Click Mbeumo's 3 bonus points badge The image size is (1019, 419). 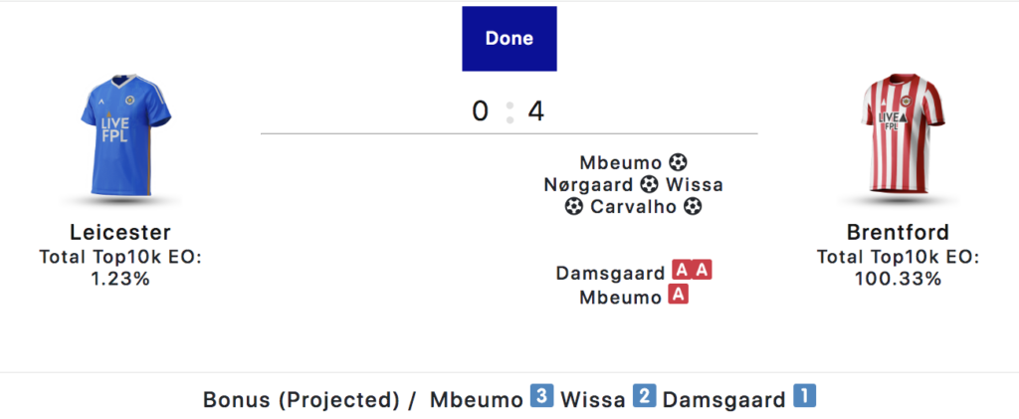point(541,398)
